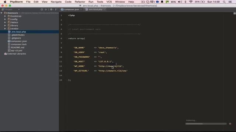Click the scroll from source icon
This screenshot has height=132, width=236.
click(42, 10)
